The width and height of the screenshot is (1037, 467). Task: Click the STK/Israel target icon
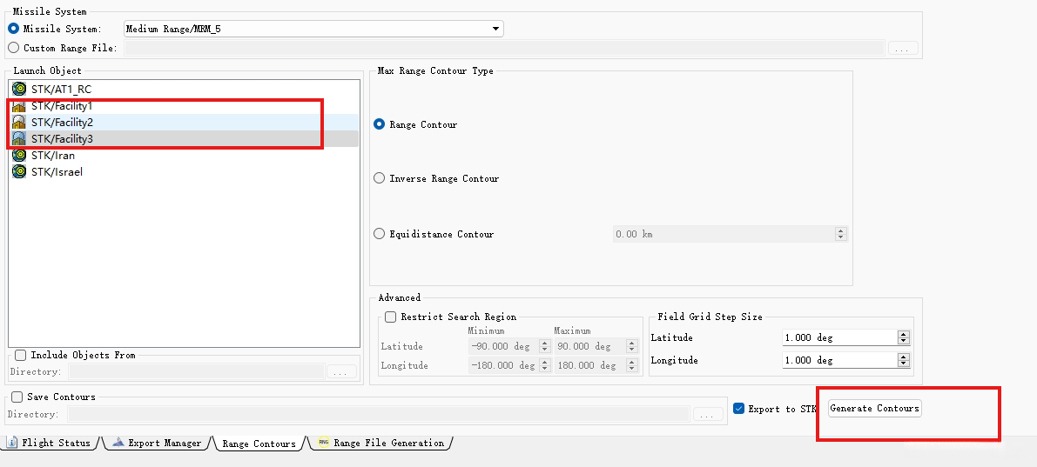pyautogui.click(x=19, y=171)
